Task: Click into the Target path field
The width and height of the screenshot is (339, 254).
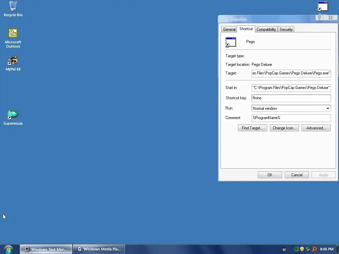Action: (x=291, y=73)
